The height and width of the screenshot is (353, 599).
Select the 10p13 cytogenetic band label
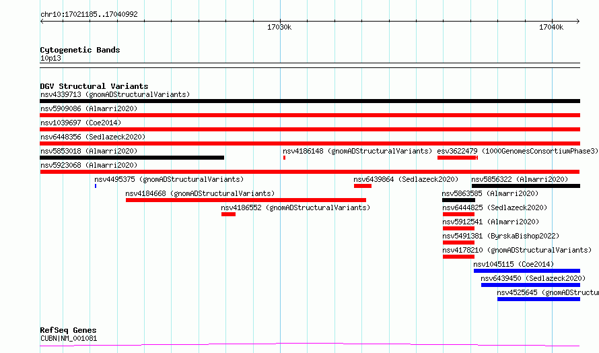point(50,58)
